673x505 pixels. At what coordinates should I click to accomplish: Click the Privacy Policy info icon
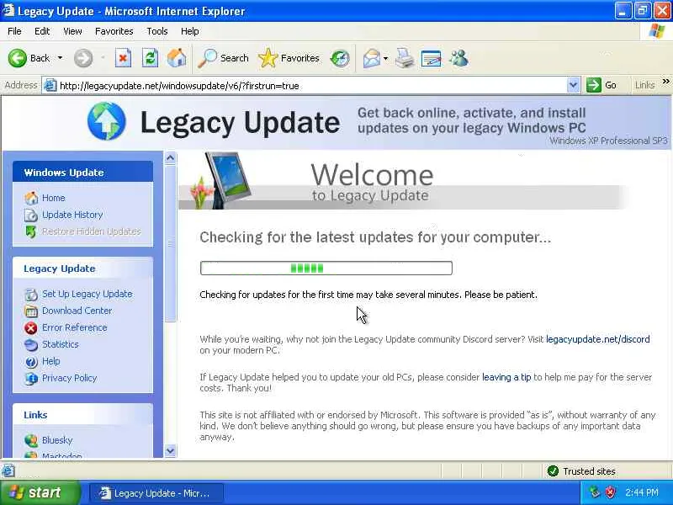tap(31, 379)
